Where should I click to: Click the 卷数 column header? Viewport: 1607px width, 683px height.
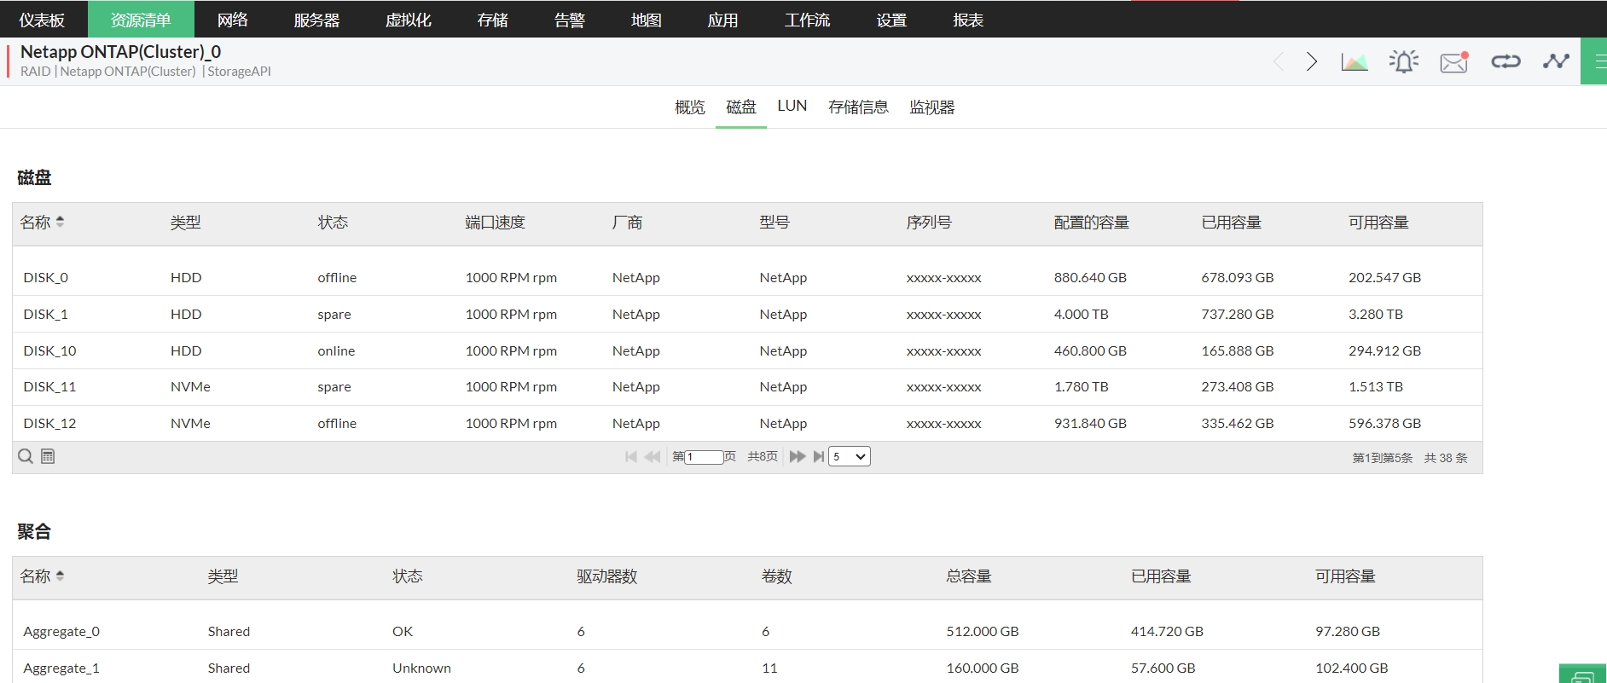pyautogui.click(x=777, y=576)
